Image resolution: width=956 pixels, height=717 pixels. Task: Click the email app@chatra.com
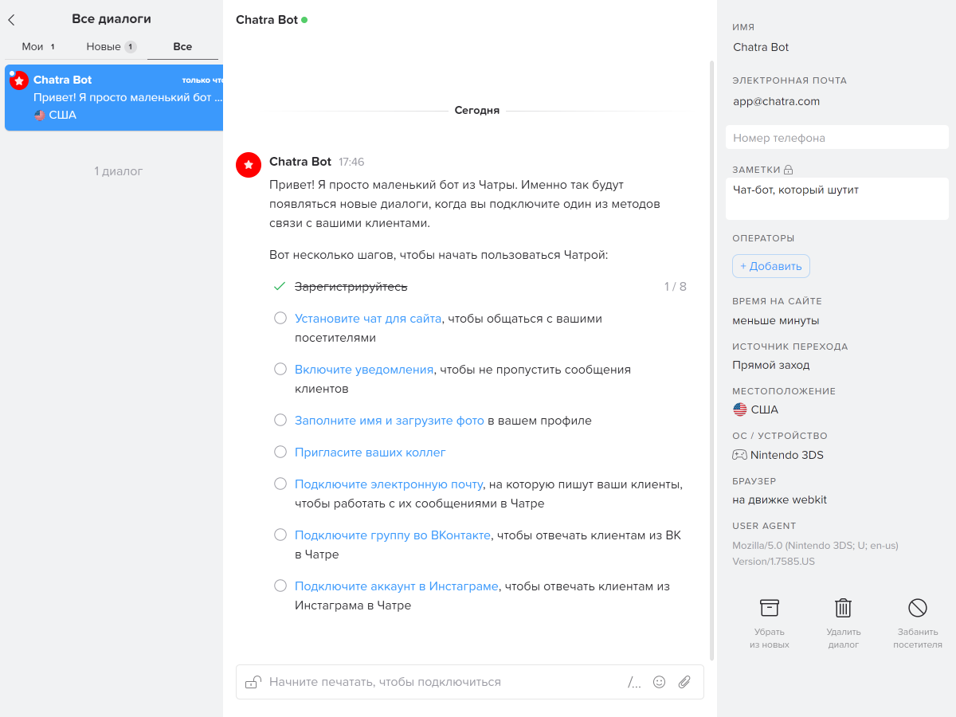tap(777, 101)
